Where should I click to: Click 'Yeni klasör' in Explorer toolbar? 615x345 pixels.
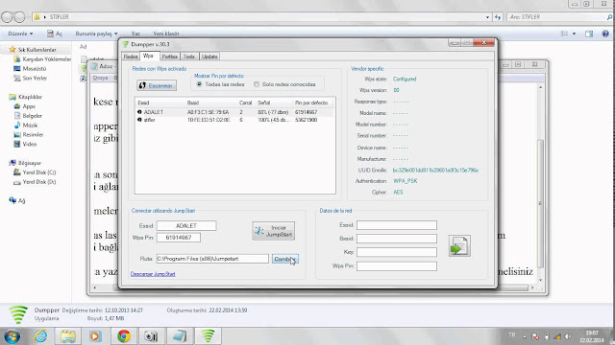click(x=166, y=34)
